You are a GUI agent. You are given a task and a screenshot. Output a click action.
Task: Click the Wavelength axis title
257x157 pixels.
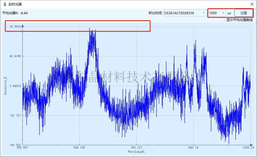136,152
